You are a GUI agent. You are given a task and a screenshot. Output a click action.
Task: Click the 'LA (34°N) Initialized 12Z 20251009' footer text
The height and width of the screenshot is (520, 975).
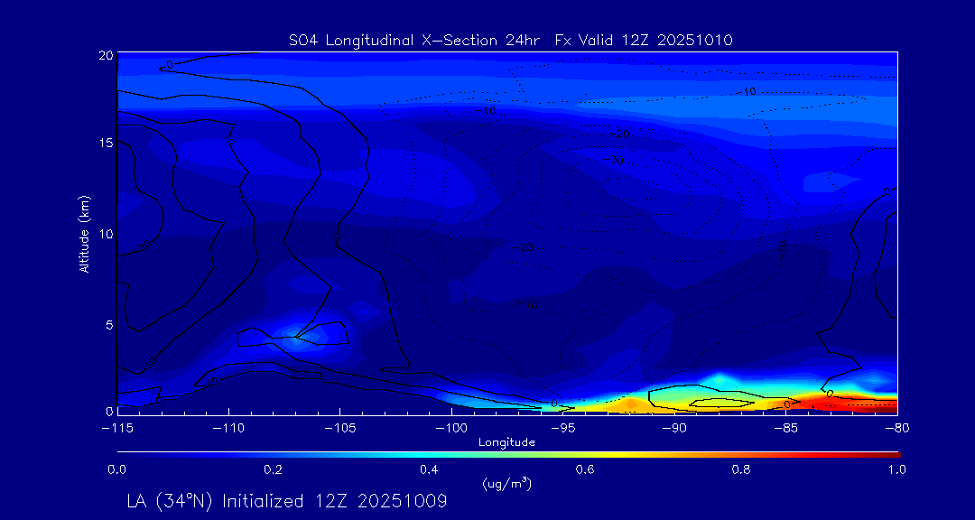pyautogui.click(x=287, y=500)
